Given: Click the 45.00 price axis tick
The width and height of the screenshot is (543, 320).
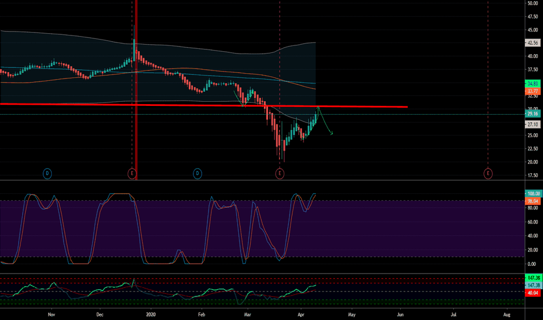Looking at the screenshot, I should point(533,30).
